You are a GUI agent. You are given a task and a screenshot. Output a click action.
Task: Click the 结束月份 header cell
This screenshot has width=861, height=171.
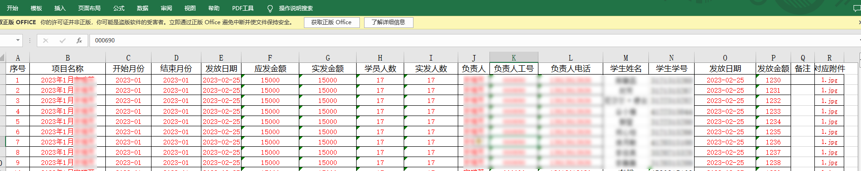176,68
